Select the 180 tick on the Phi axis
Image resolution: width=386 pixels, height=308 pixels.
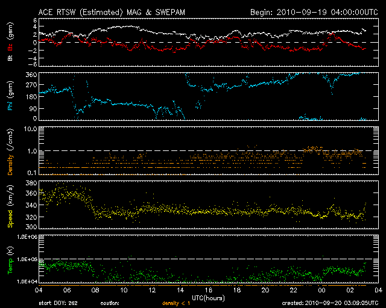click(x=31, y=96)
